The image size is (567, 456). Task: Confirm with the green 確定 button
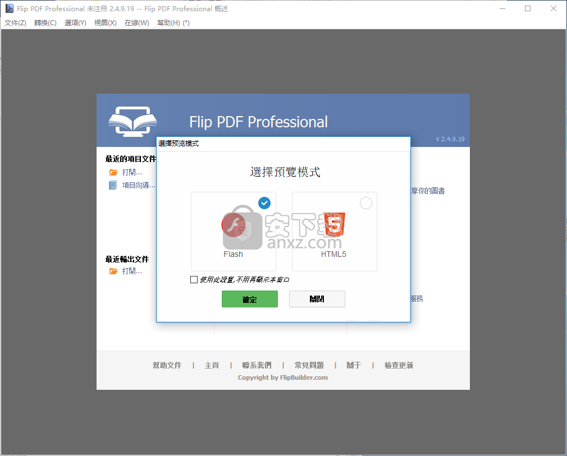click(x=249, y=299)
